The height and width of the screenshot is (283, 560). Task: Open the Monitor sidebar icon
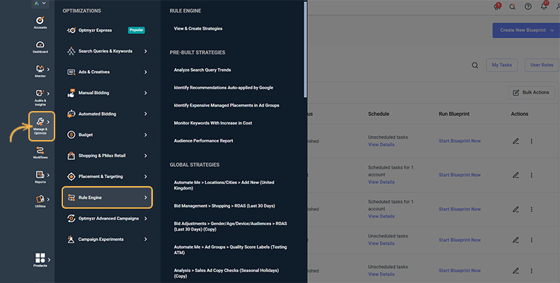click(40, 69)
